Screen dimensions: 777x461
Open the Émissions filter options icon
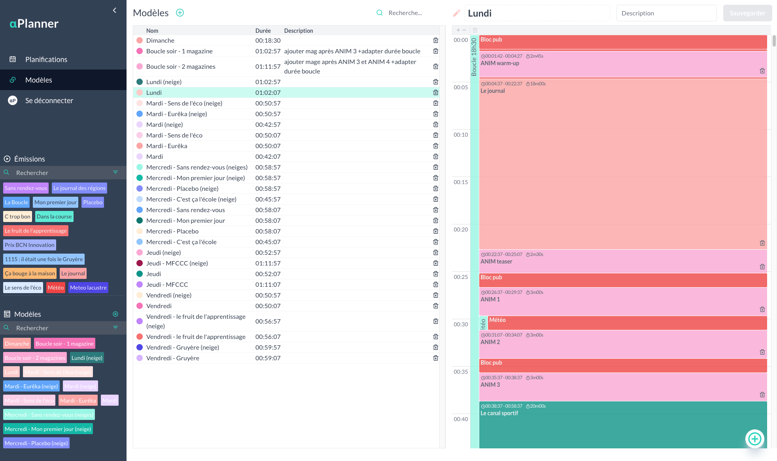(x=115, y=172)
